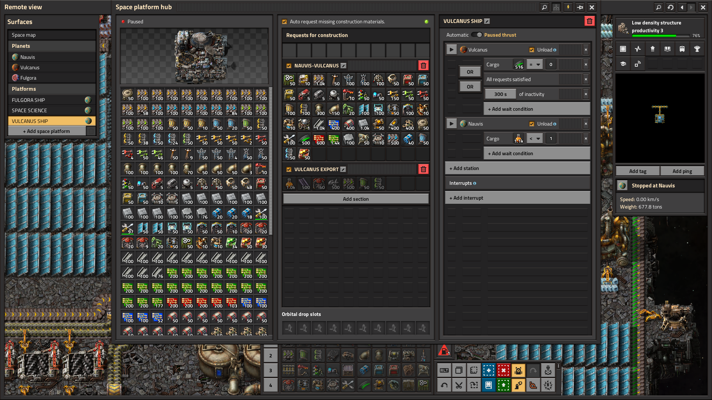Edit the VULCANUS EXPORT section name
This screenshot has height=400, width=712.
coord(343,169)
